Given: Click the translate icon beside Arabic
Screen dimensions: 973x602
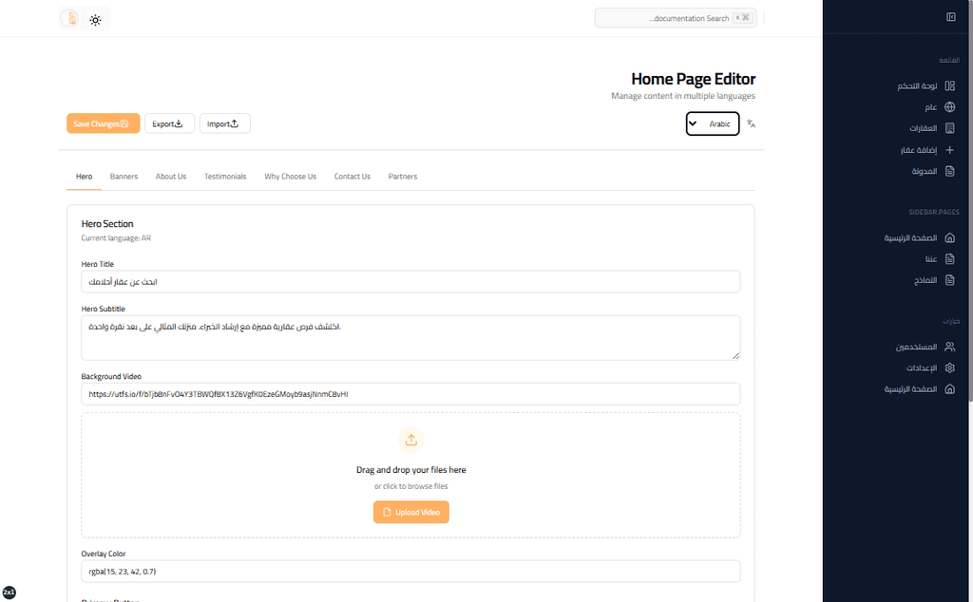Looking at the screenshot, I should (x=751, y=123).
